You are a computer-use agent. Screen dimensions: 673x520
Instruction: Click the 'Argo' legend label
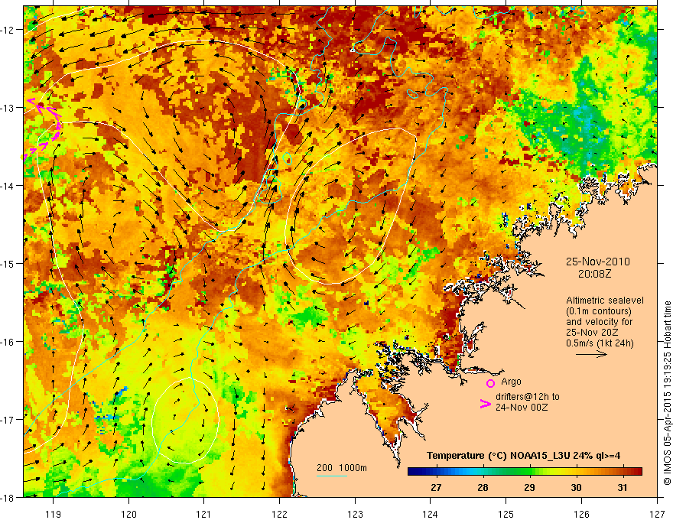[511, 382]
